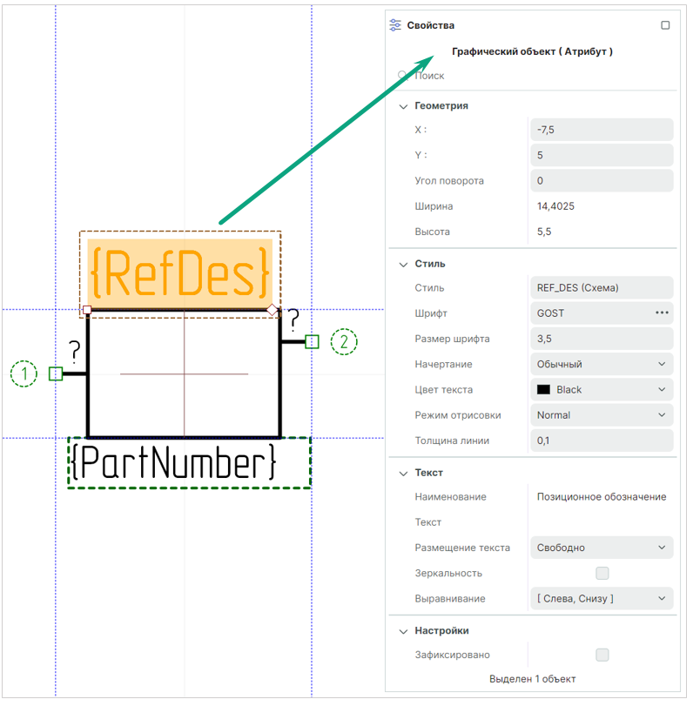Click the pin 2 green circle marker
The height and width of the screenshot is (706, 693).
[x=345, y=341]
